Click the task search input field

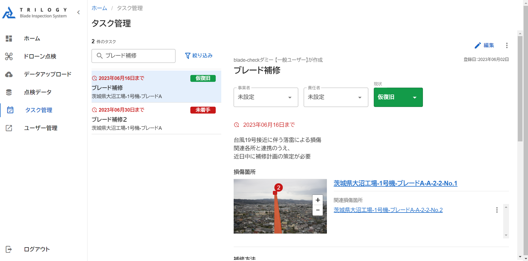[x=134, y=56]
